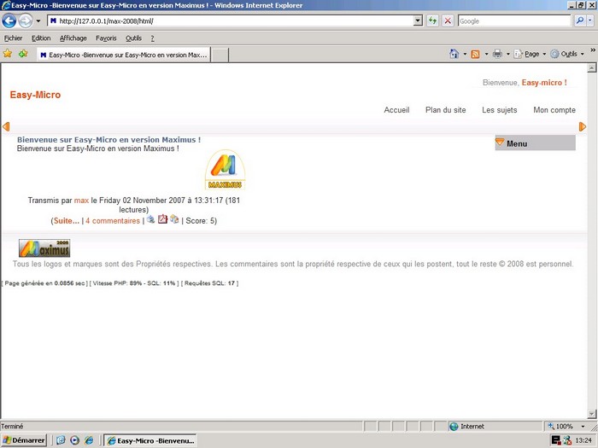This screenshot has width=598, height=448.
Task: Show more toolbar items chevron
Action: click(593, 49)
